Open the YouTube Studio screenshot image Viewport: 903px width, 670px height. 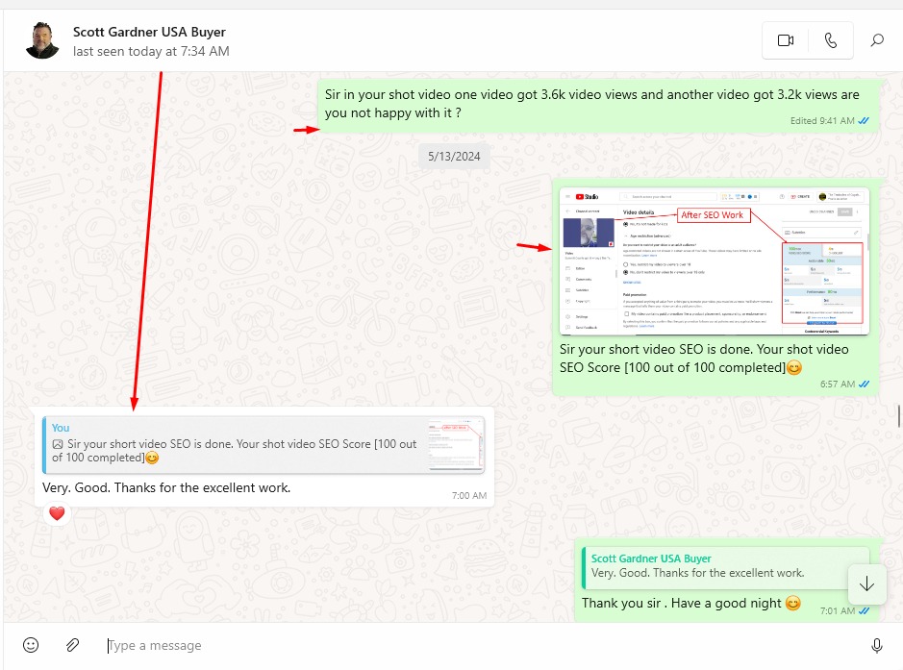point(714,261)
